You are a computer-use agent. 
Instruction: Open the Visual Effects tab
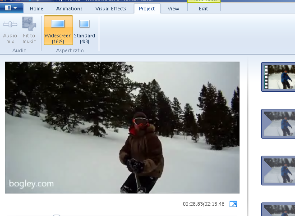click(111, 9)
